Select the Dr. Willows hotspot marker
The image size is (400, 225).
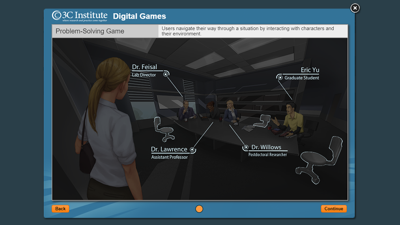(x=246, y=147)
